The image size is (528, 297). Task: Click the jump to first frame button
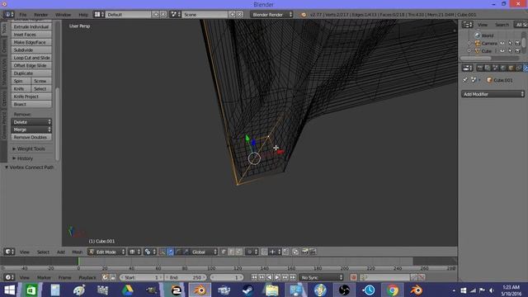coord(254,277)
